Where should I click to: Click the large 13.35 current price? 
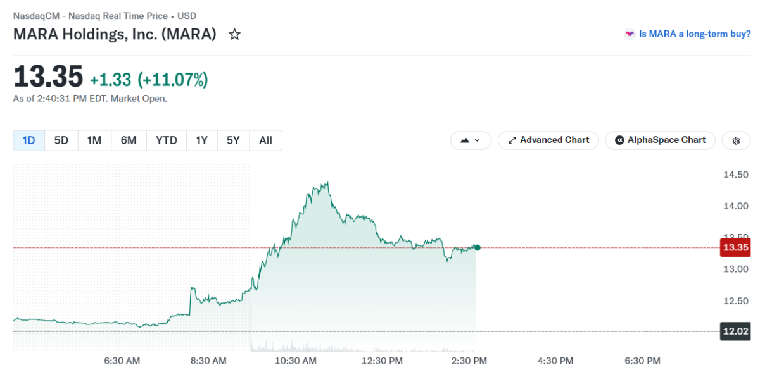[48, 77]
